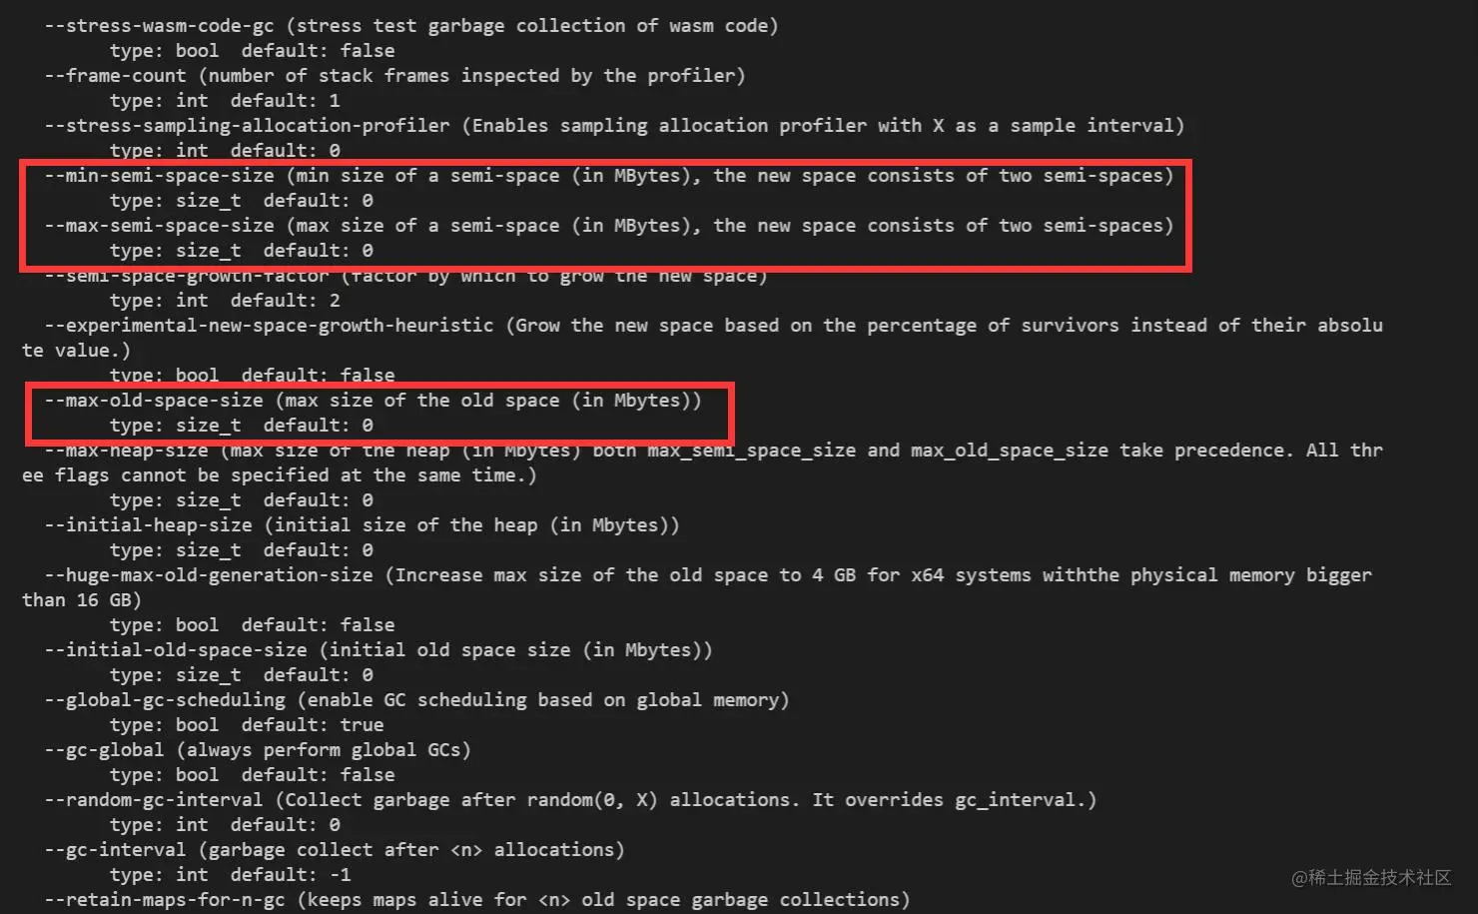Click 'default: true' under global-gc-scheduling

(313, 725)
